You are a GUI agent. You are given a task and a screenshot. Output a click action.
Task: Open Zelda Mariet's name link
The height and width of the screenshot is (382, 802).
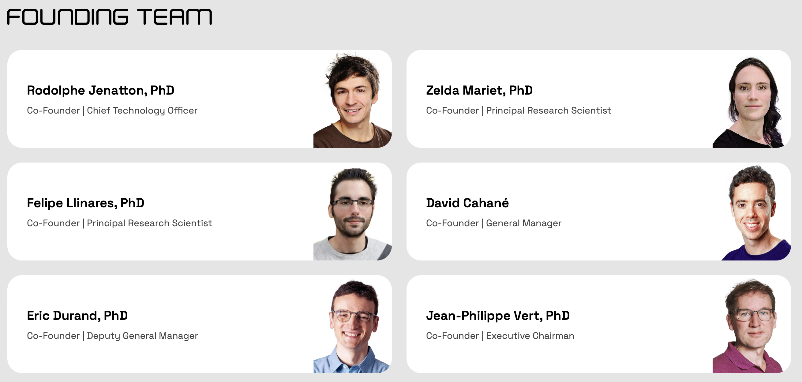click(x=479, y=90)
